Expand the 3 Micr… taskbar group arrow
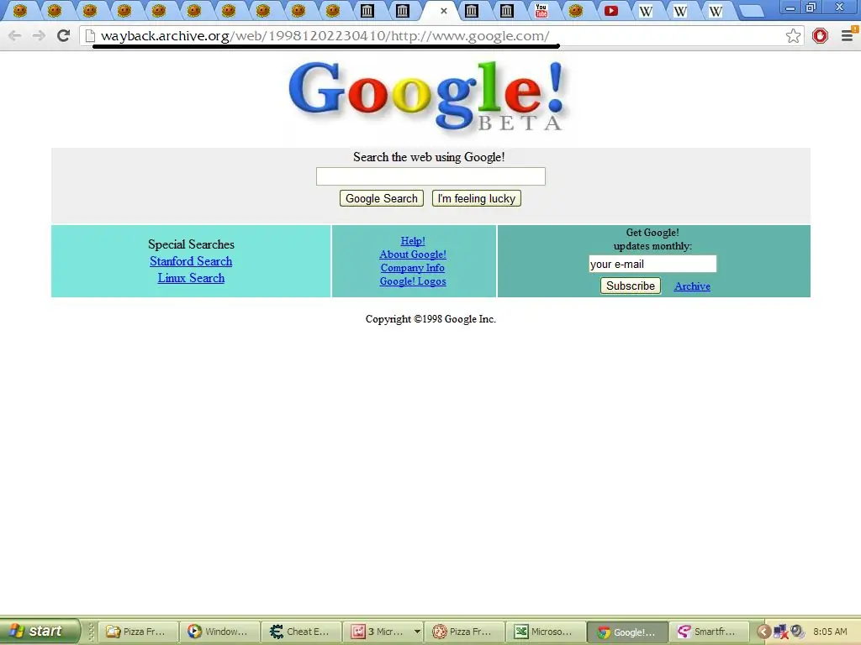 (x=417, y=632)
